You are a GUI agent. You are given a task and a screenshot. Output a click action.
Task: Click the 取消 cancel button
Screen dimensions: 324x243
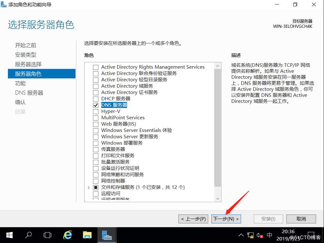pyautogui.click(x=301, y=219)
